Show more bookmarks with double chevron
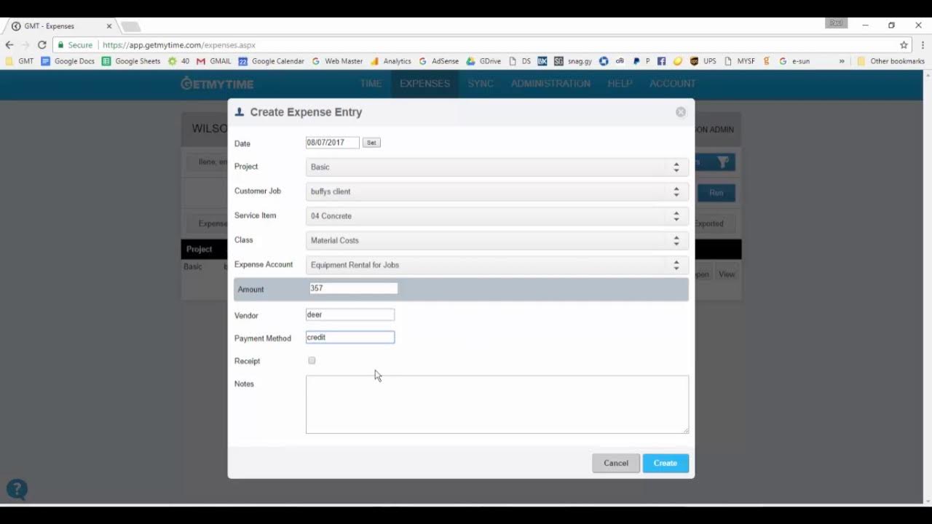This screenshot has width=932, height=524. 842,61
